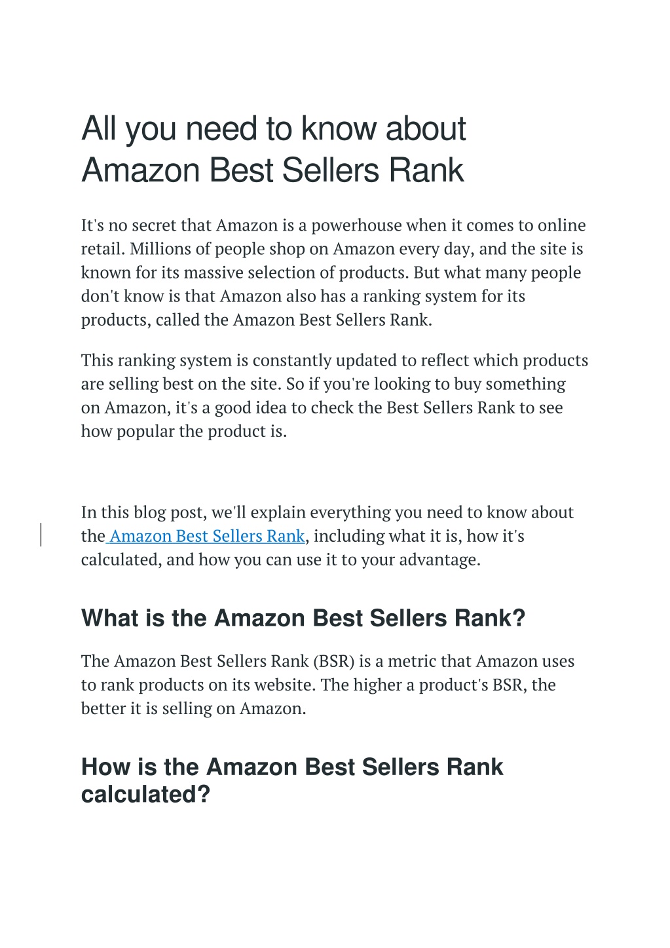Click the line "to rank products on its website"
Image resolution: width=670 pixels, height=948 pixels.
pyautogui.click(x=318, y=685)
